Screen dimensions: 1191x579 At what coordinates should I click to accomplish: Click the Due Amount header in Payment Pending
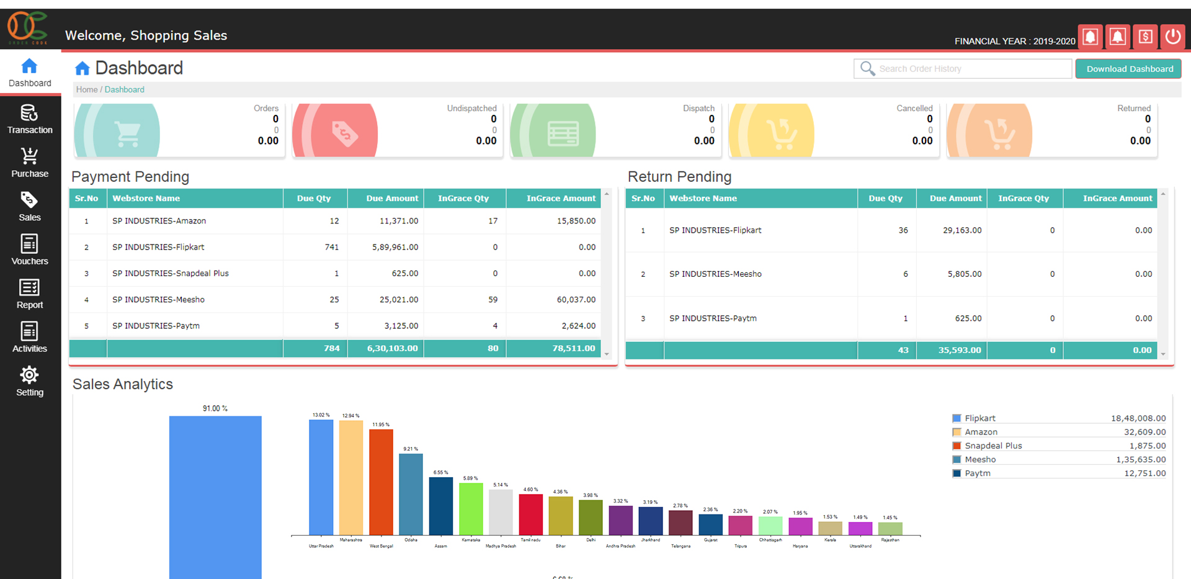(x=392, y=199)
